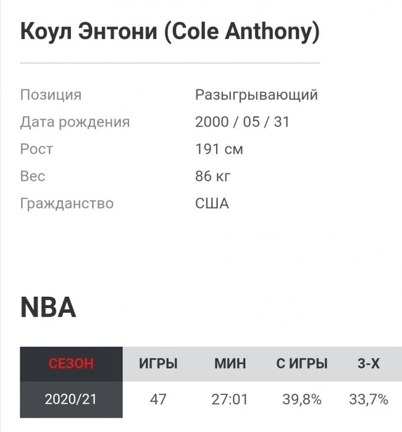Click the NBA section heading
The image size is (402, 432).
tap(48, 308)
